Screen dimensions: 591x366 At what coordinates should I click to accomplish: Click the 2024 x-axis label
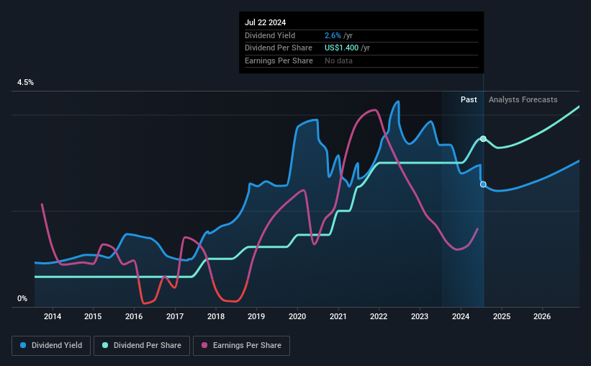coord(461,316)
